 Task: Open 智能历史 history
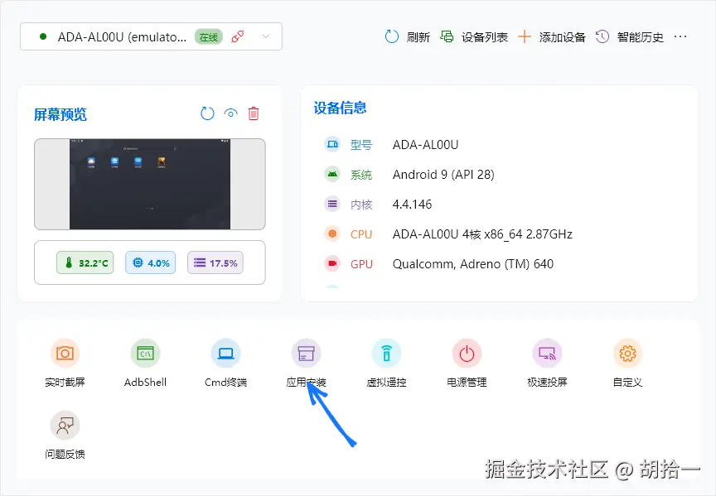tap(630, 37)
